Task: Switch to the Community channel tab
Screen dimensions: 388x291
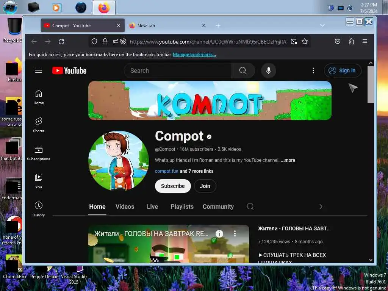Action: point(218,207)
